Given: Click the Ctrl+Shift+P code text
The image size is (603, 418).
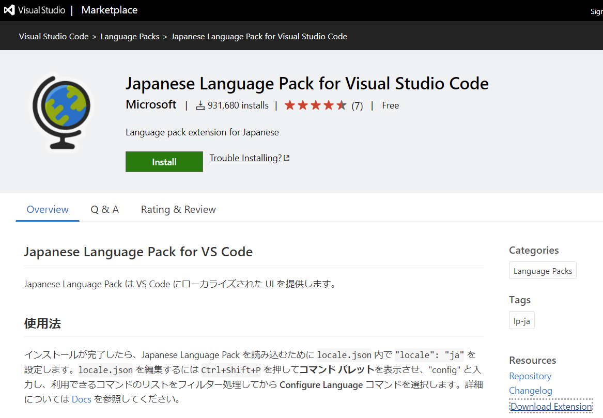Looking at the screenshot, I should [x=231, y=370].
